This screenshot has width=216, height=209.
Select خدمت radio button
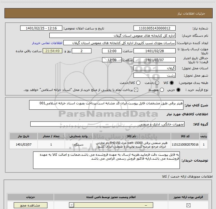(x=157, y=83)
